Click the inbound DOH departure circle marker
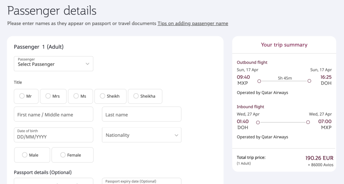 [258, 123]
